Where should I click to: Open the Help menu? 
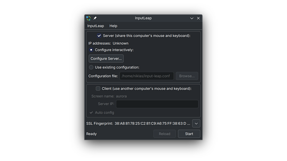(113, 26)
